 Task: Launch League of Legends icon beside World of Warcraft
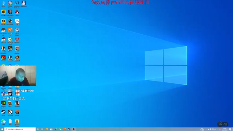[x=10, y=58]
